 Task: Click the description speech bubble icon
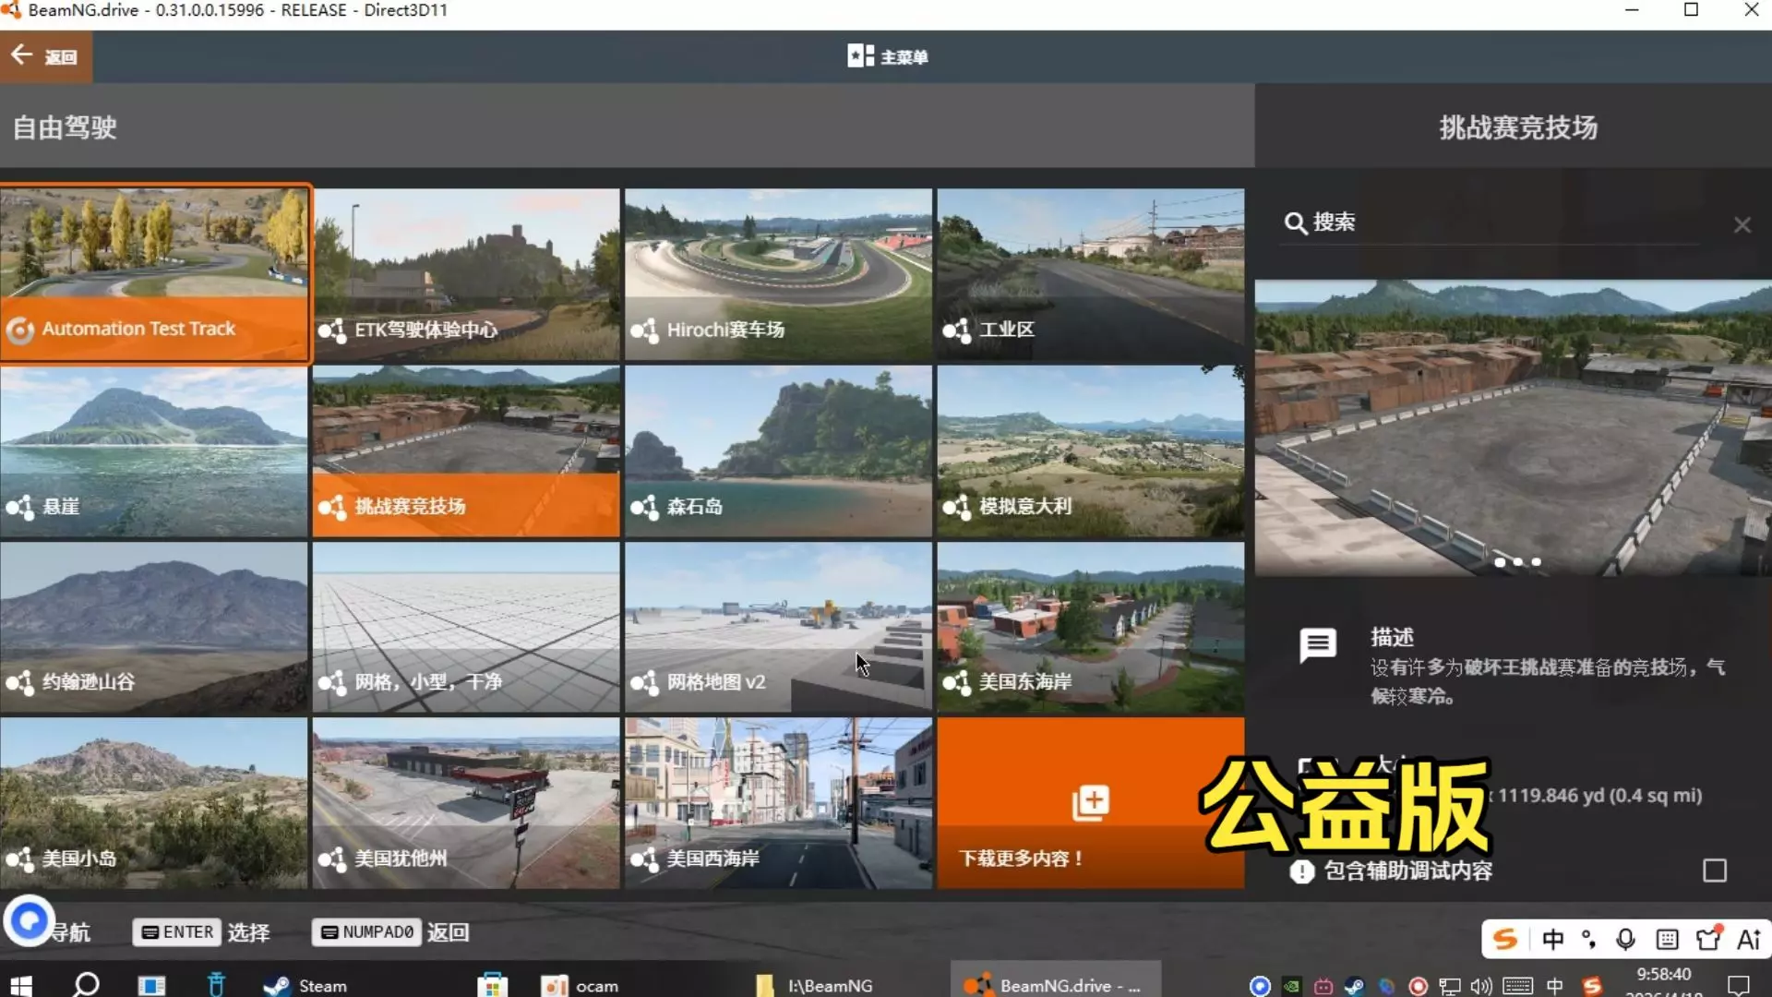click(x=1317, y=644)
